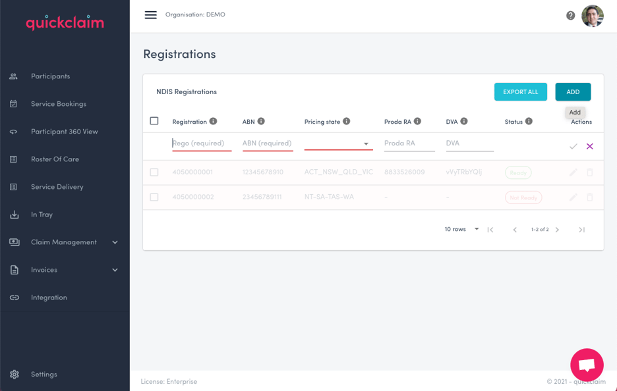617x391 pixels.
Task: Open Participants in the sidebar
Action: 50,76
